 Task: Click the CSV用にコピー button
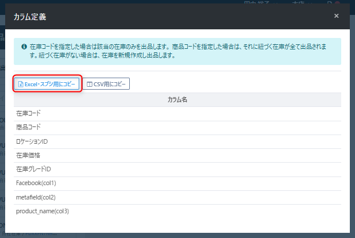click(x=106, y=85)
